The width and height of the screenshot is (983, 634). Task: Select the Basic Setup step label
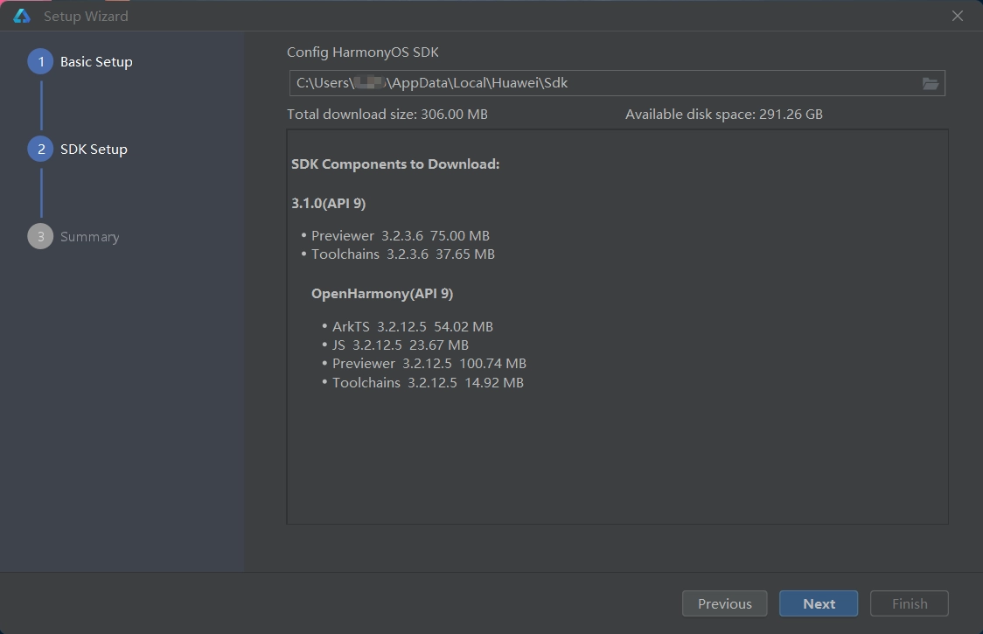96,62
